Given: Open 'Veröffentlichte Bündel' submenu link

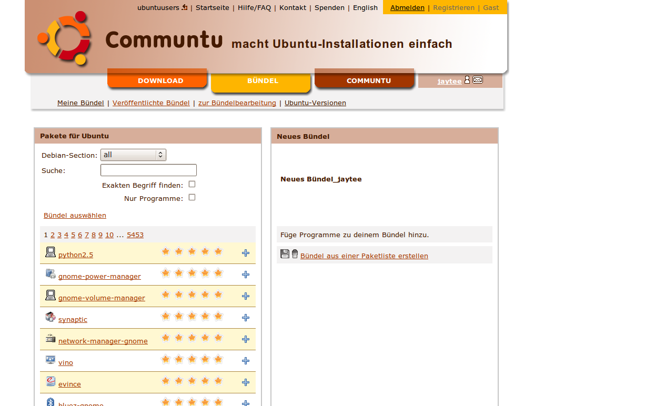Looking at the screenshot, I should point(151,103).
